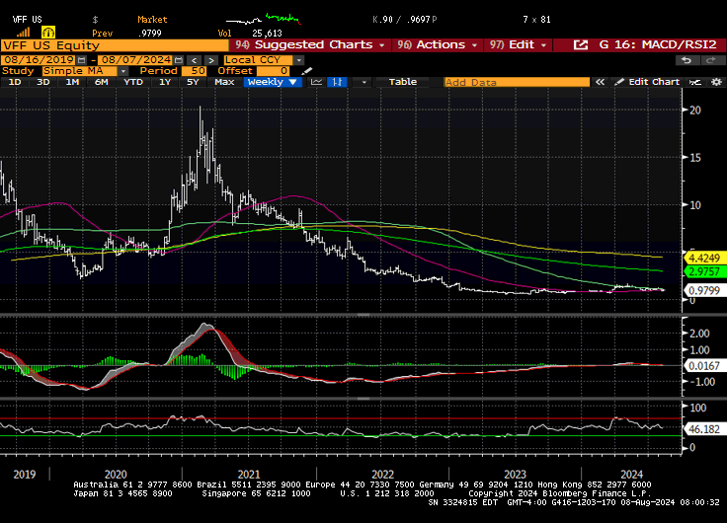Set the range to YTD
727x523 pixels.
(x=133, y=82)
